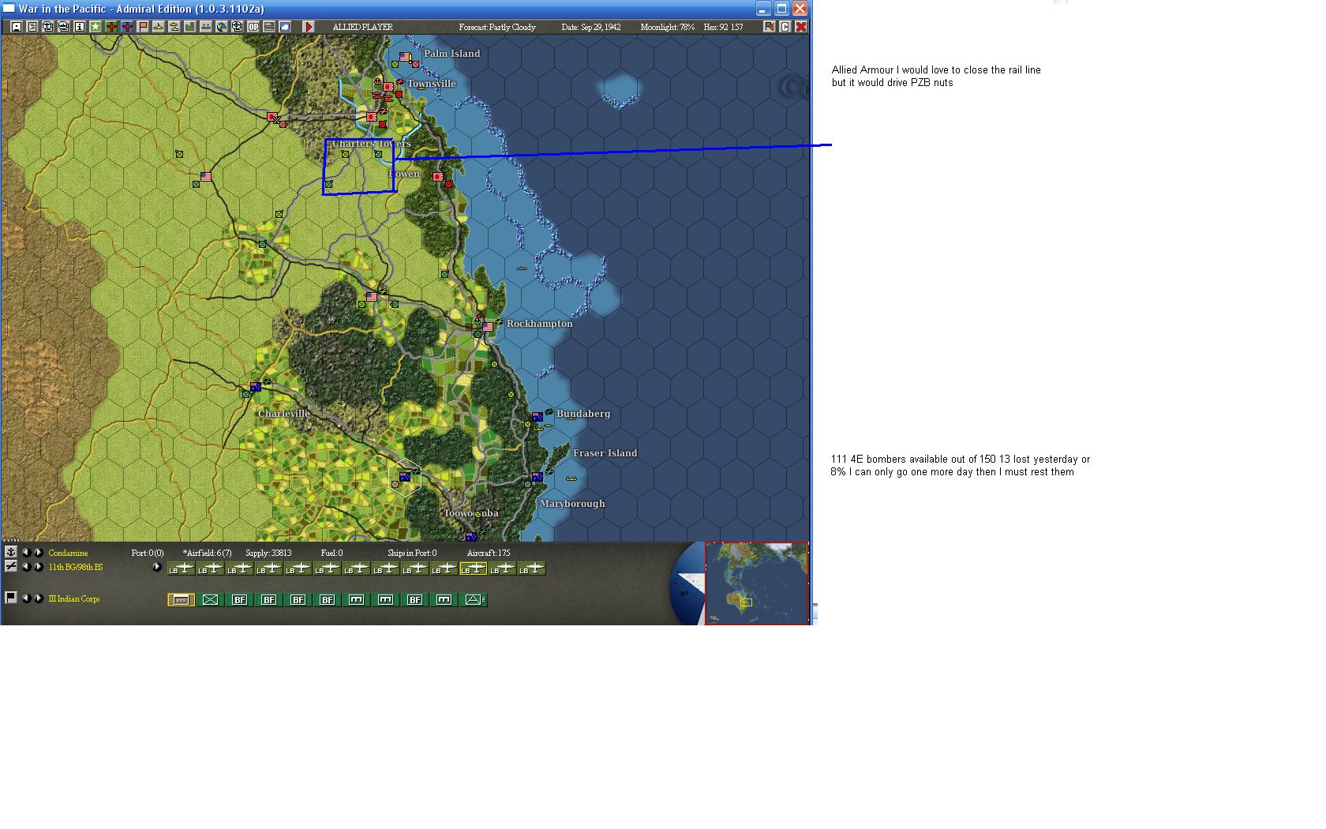Click the plane icon beside 11th BG/98th BS

click(x=11, y=566)
